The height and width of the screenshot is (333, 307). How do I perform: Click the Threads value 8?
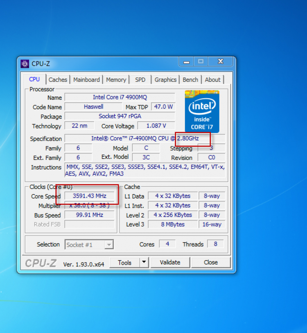coord(215,244)
